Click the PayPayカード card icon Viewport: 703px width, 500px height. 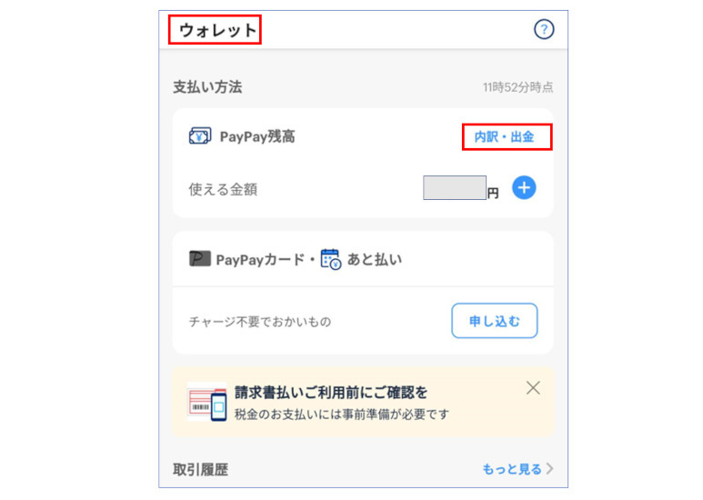(x=200, y=259)
